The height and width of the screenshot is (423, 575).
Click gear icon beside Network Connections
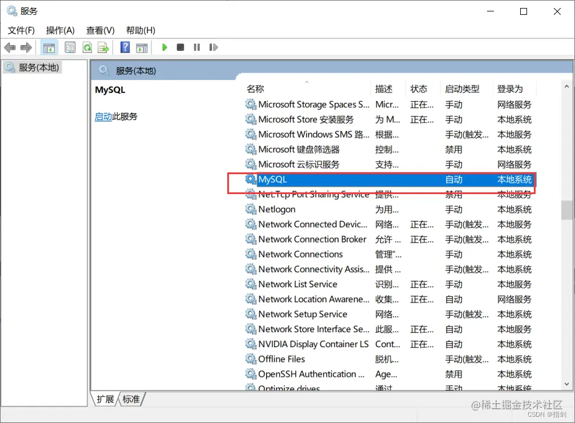[x=251, y=254]
